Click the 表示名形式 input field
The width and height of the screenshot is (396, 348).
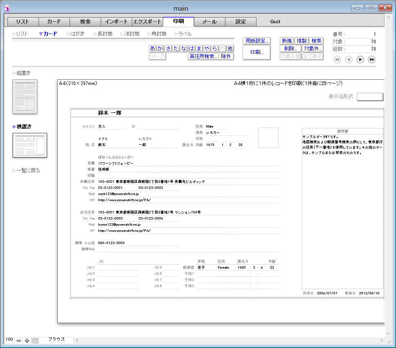click(x=370, y=97)
